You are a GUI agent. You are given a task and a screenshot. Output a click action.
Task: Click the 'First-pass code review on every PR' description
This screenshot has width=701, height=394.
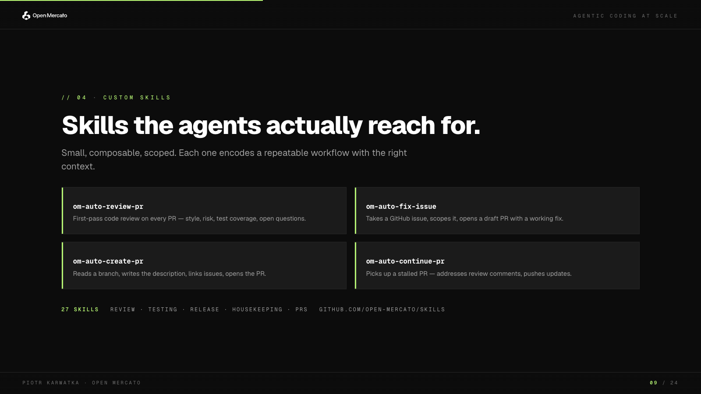click(189, 218)
